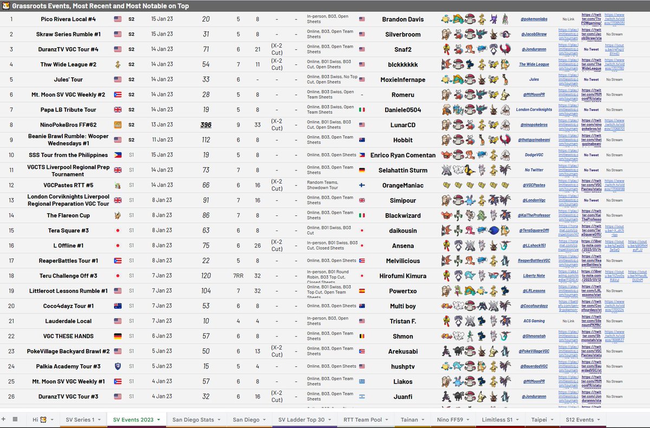Select the 'Beanie Brawl Rumble: Wooper Wednesdays #1' cell
The width and height of the screenshot is (650, 428).
tap(69, 140)
